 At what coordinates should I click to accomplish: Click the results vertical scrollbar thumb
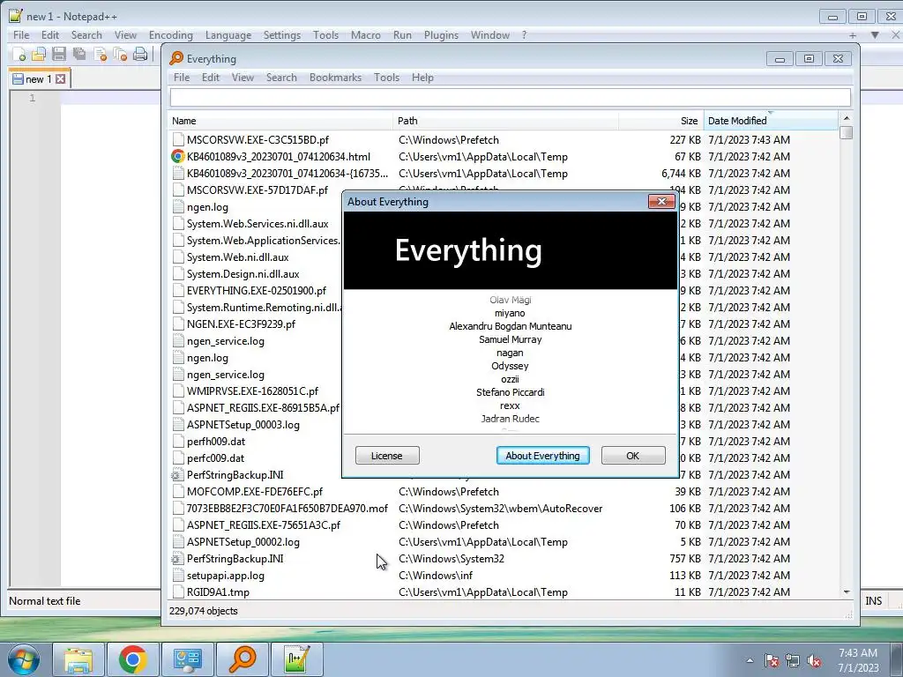(846, 132)
